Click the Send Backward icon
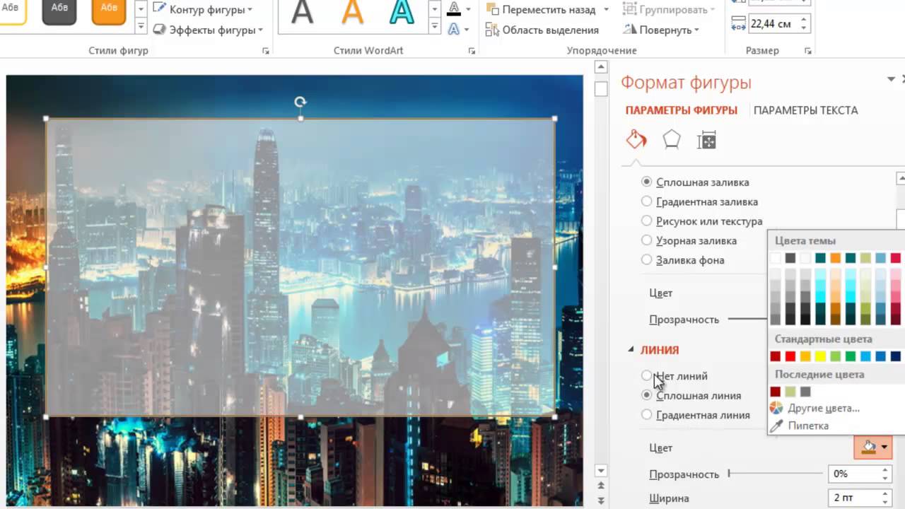The width and height of the screenshot is (905, 509). tap(493, 10)
